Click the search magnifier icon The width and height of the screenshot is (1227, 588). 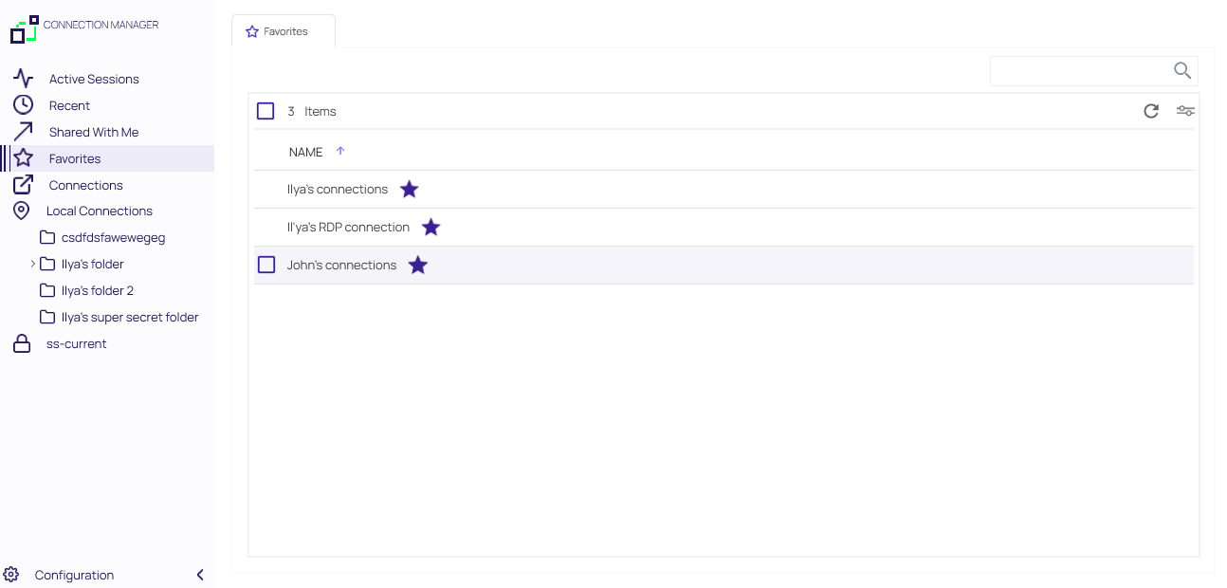tap(1181, 70)
